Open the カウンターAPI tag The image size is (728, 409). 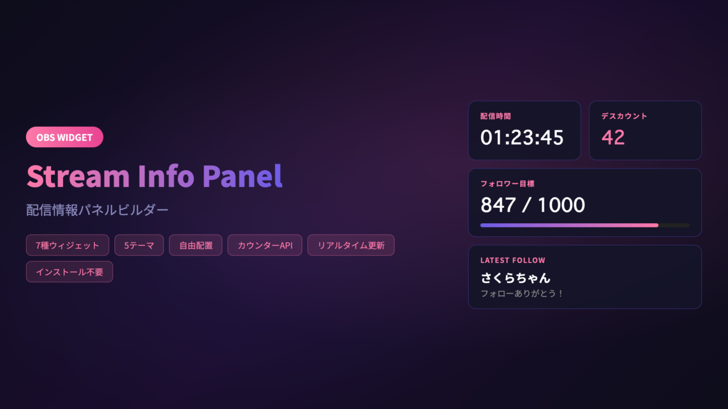[x=264, y=245]
